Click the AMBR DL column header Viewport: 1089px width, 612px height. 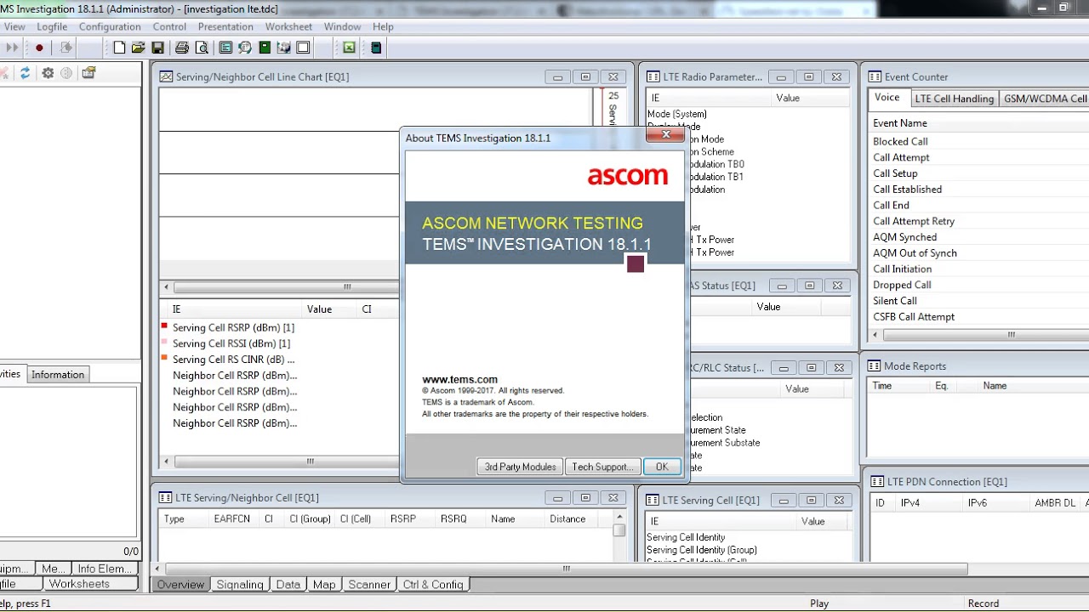[1055, 502]
